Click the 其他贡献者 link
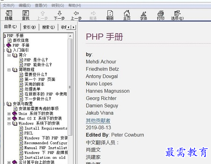This screenshot has width=211, height=164. point(98,121)
